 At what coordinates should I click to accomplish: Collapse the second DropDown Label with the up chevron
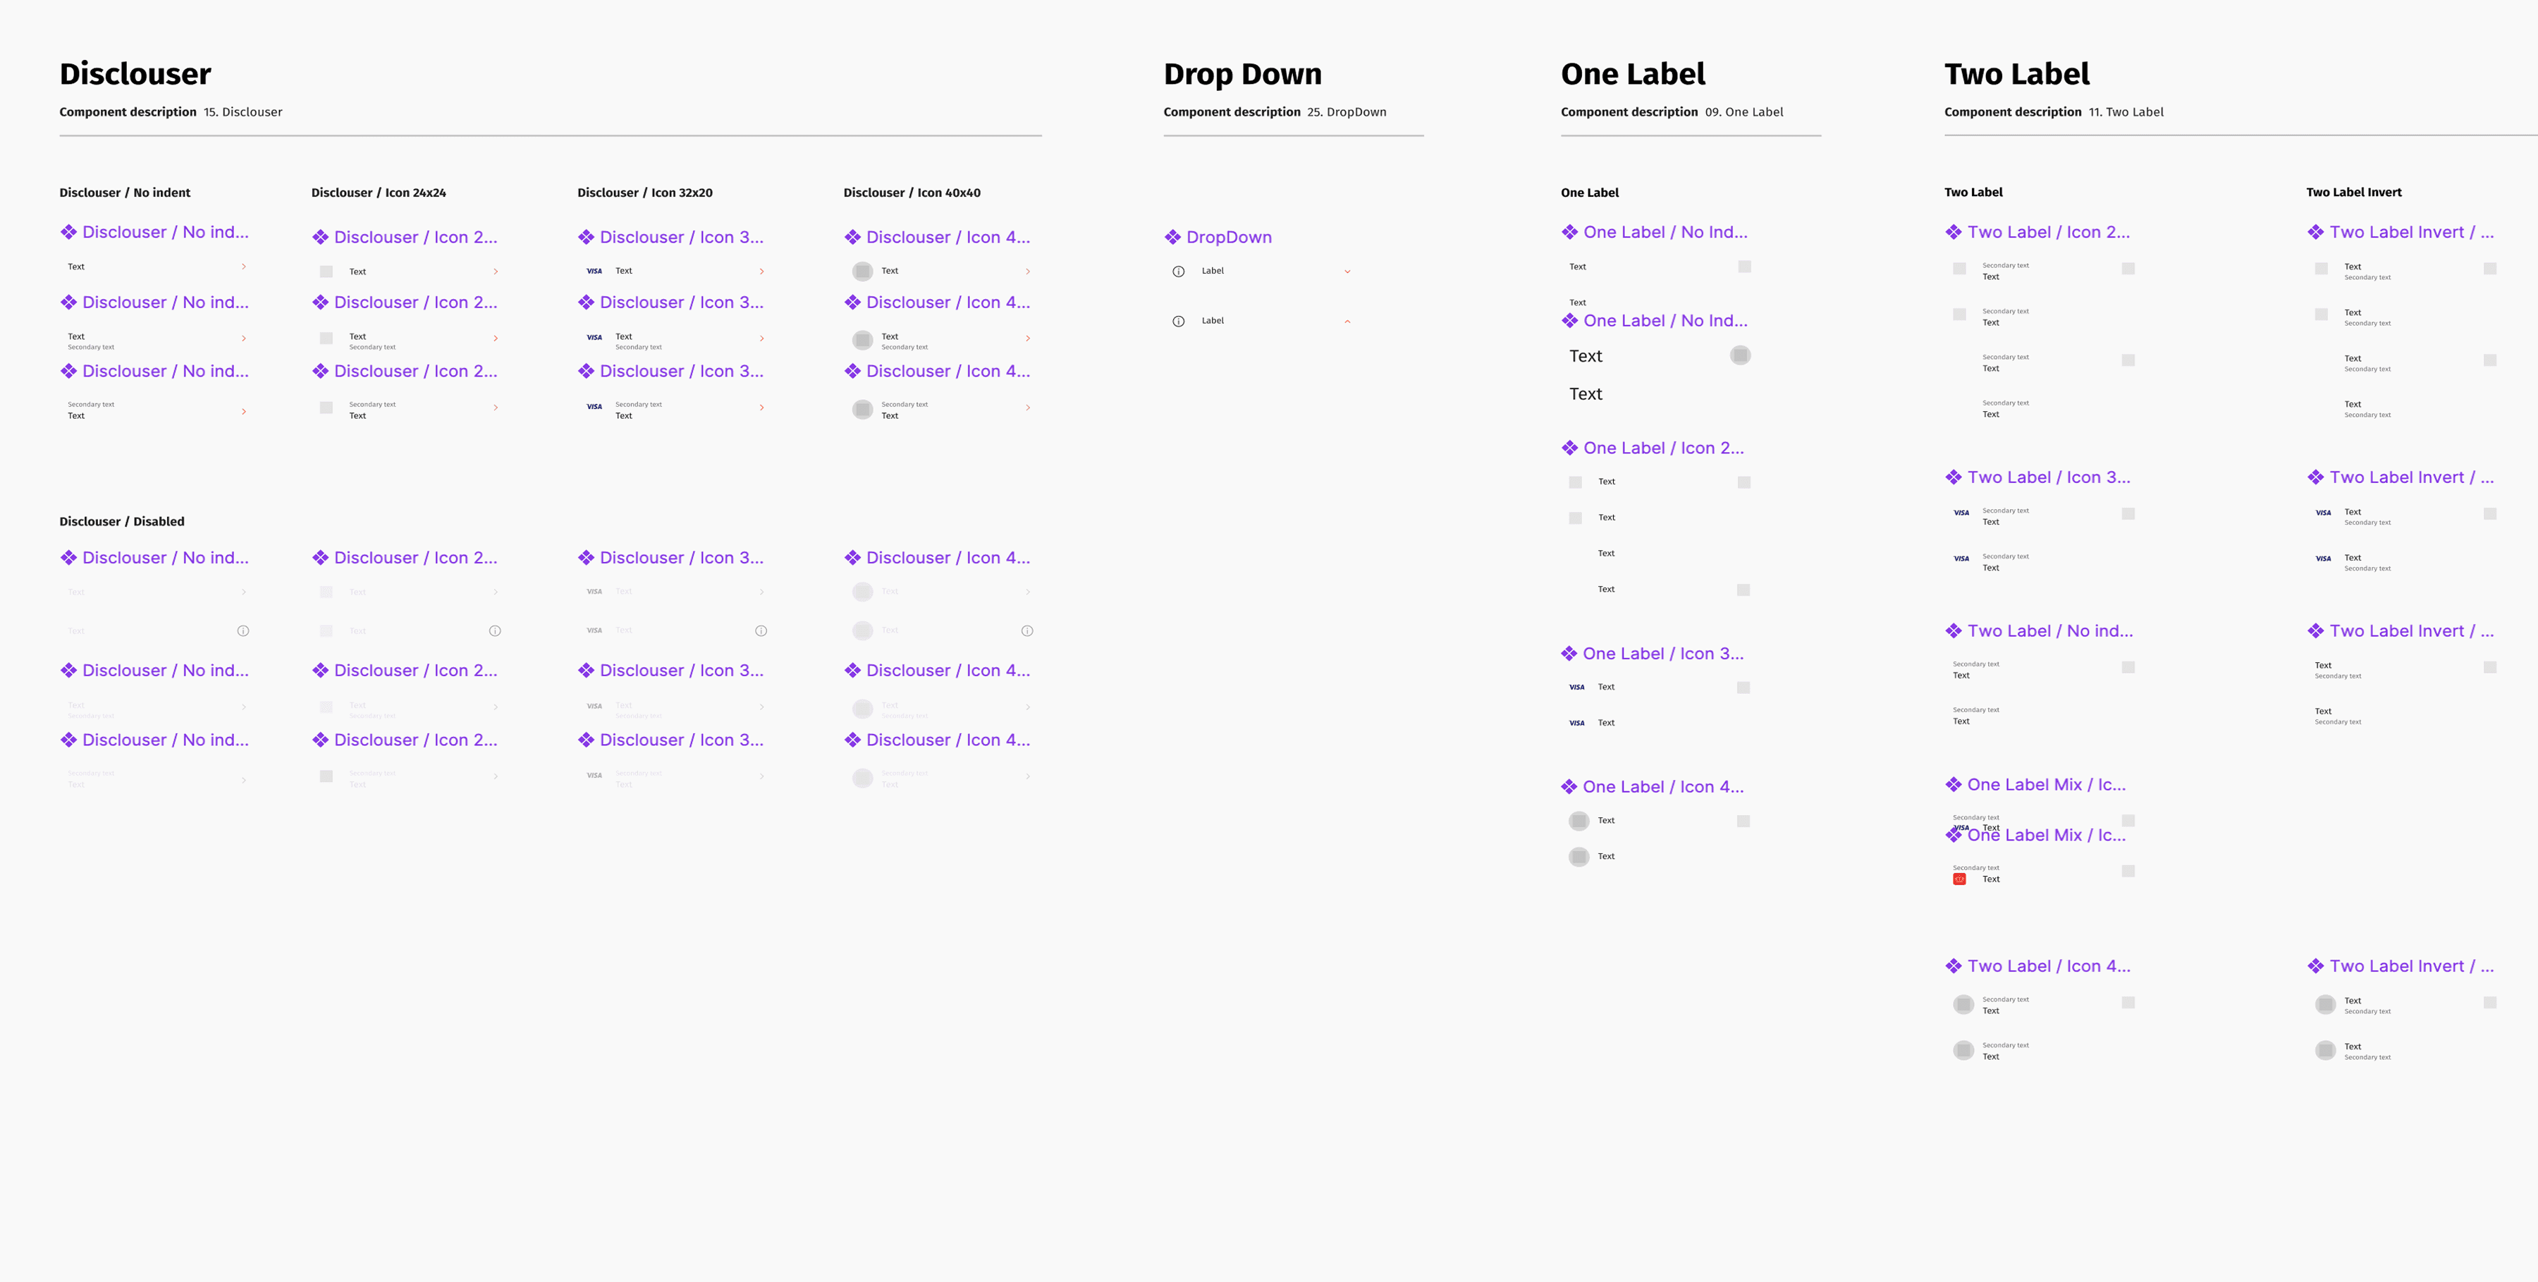(x=1347, y=322)
